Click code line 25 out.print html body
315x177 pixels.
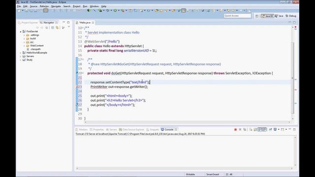[111, 96]
